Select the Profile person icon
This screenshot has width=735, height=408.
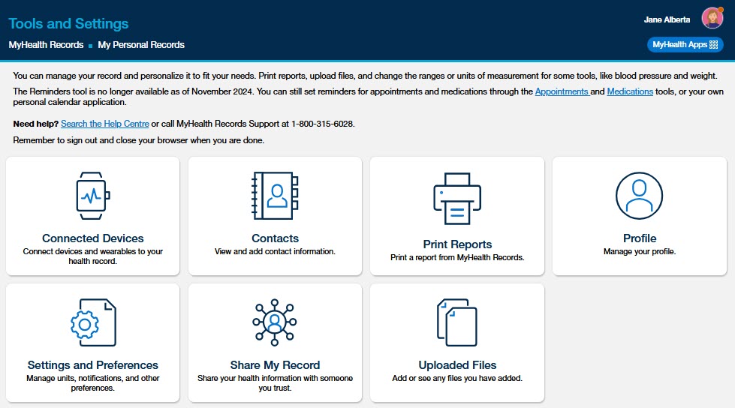(639, 196)
